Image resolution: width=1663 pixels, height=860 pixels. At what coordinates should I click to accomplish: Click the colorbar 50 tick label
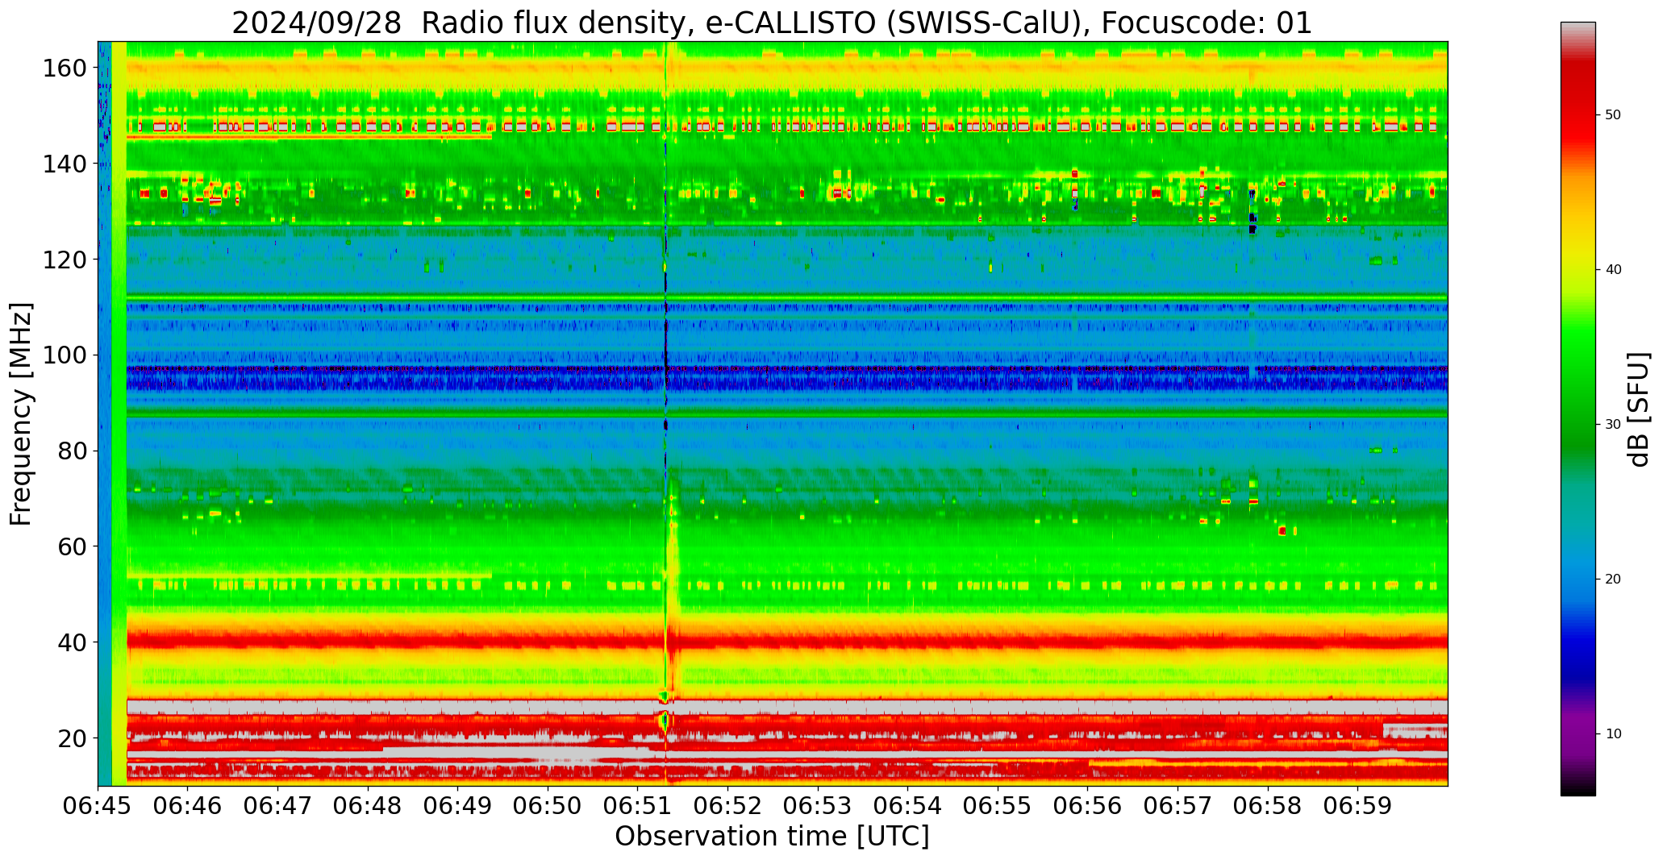click(1613, 115)
